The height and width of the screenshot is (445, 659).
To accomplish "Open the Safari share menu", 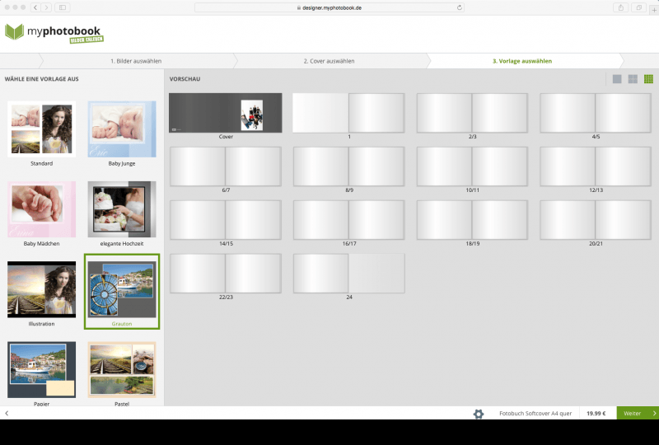I will click(x=621, y=7).
